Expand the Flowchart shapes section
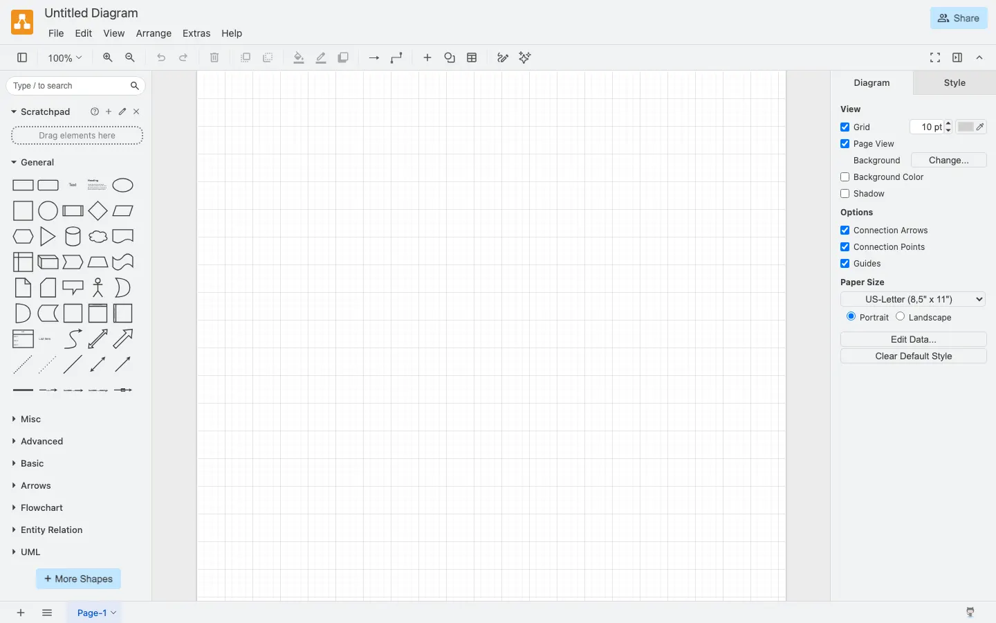Image resolution: width=996 pixels, height=623 pixels. click(41, 508)
